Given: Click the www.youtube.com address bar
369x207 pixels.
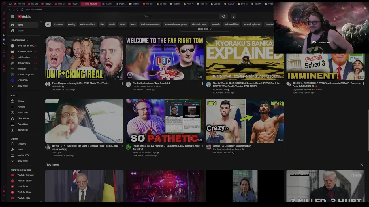Looking at the screenshot, I should tap(34, 9).
